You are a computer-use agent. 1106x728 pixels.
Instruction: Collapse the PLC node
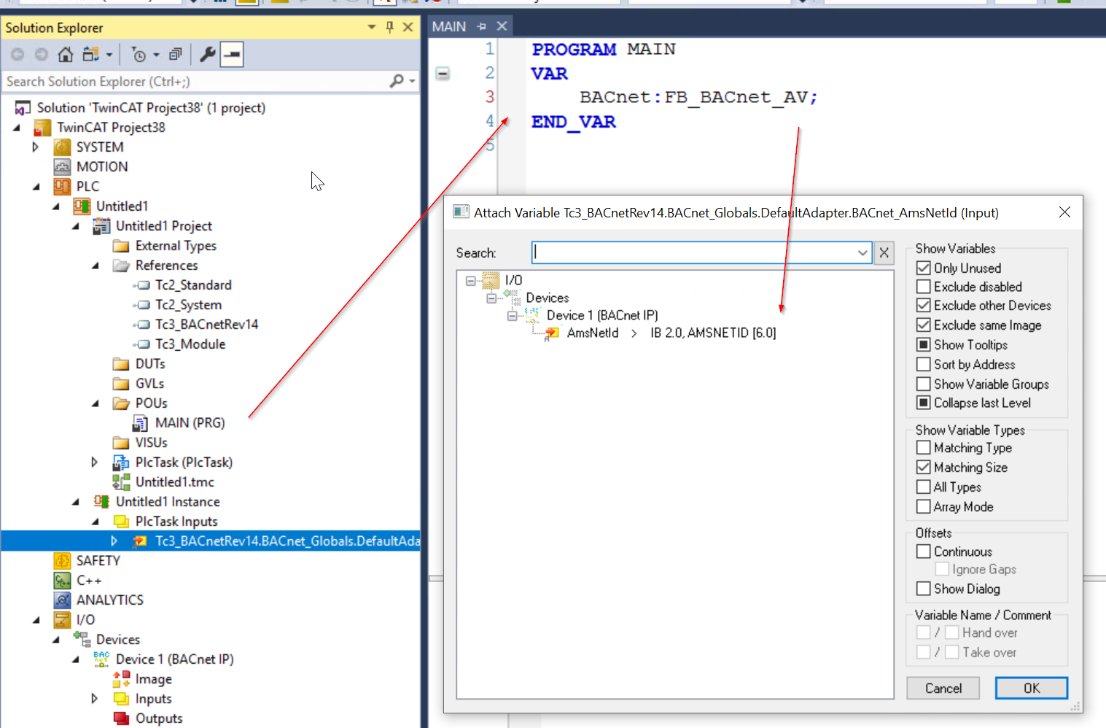[36, 187]
